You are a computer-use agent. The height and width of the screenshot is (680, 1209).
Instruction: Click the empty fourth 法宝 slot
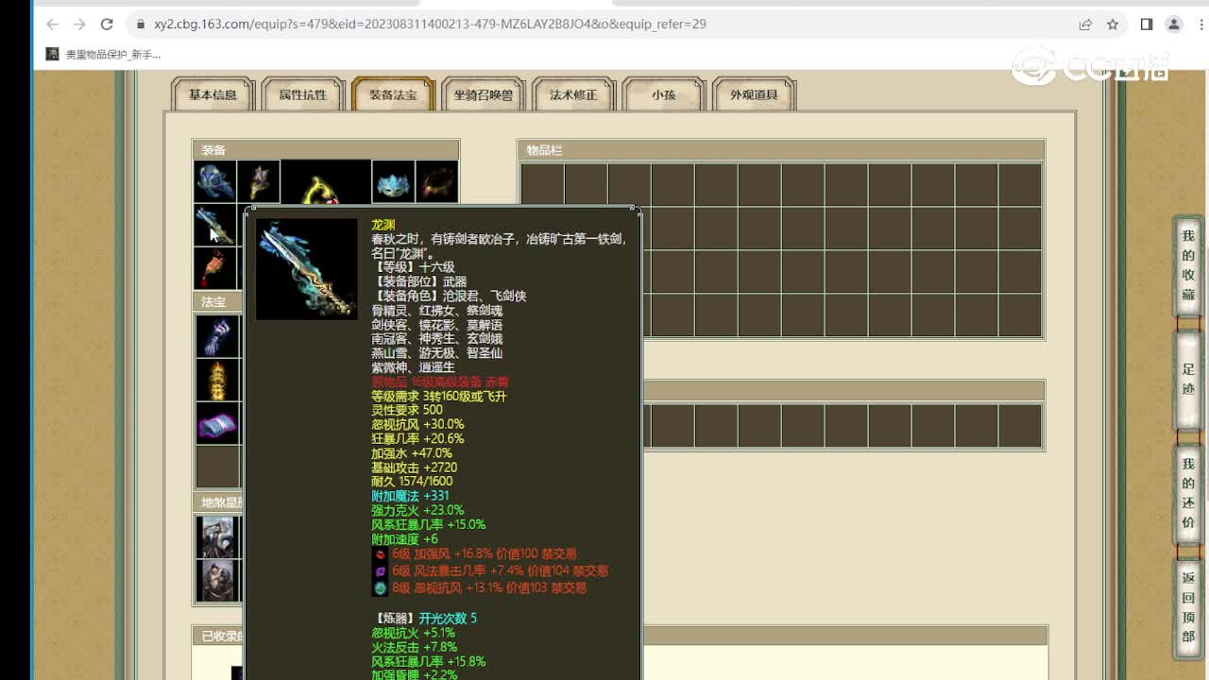tap(217, 467)
